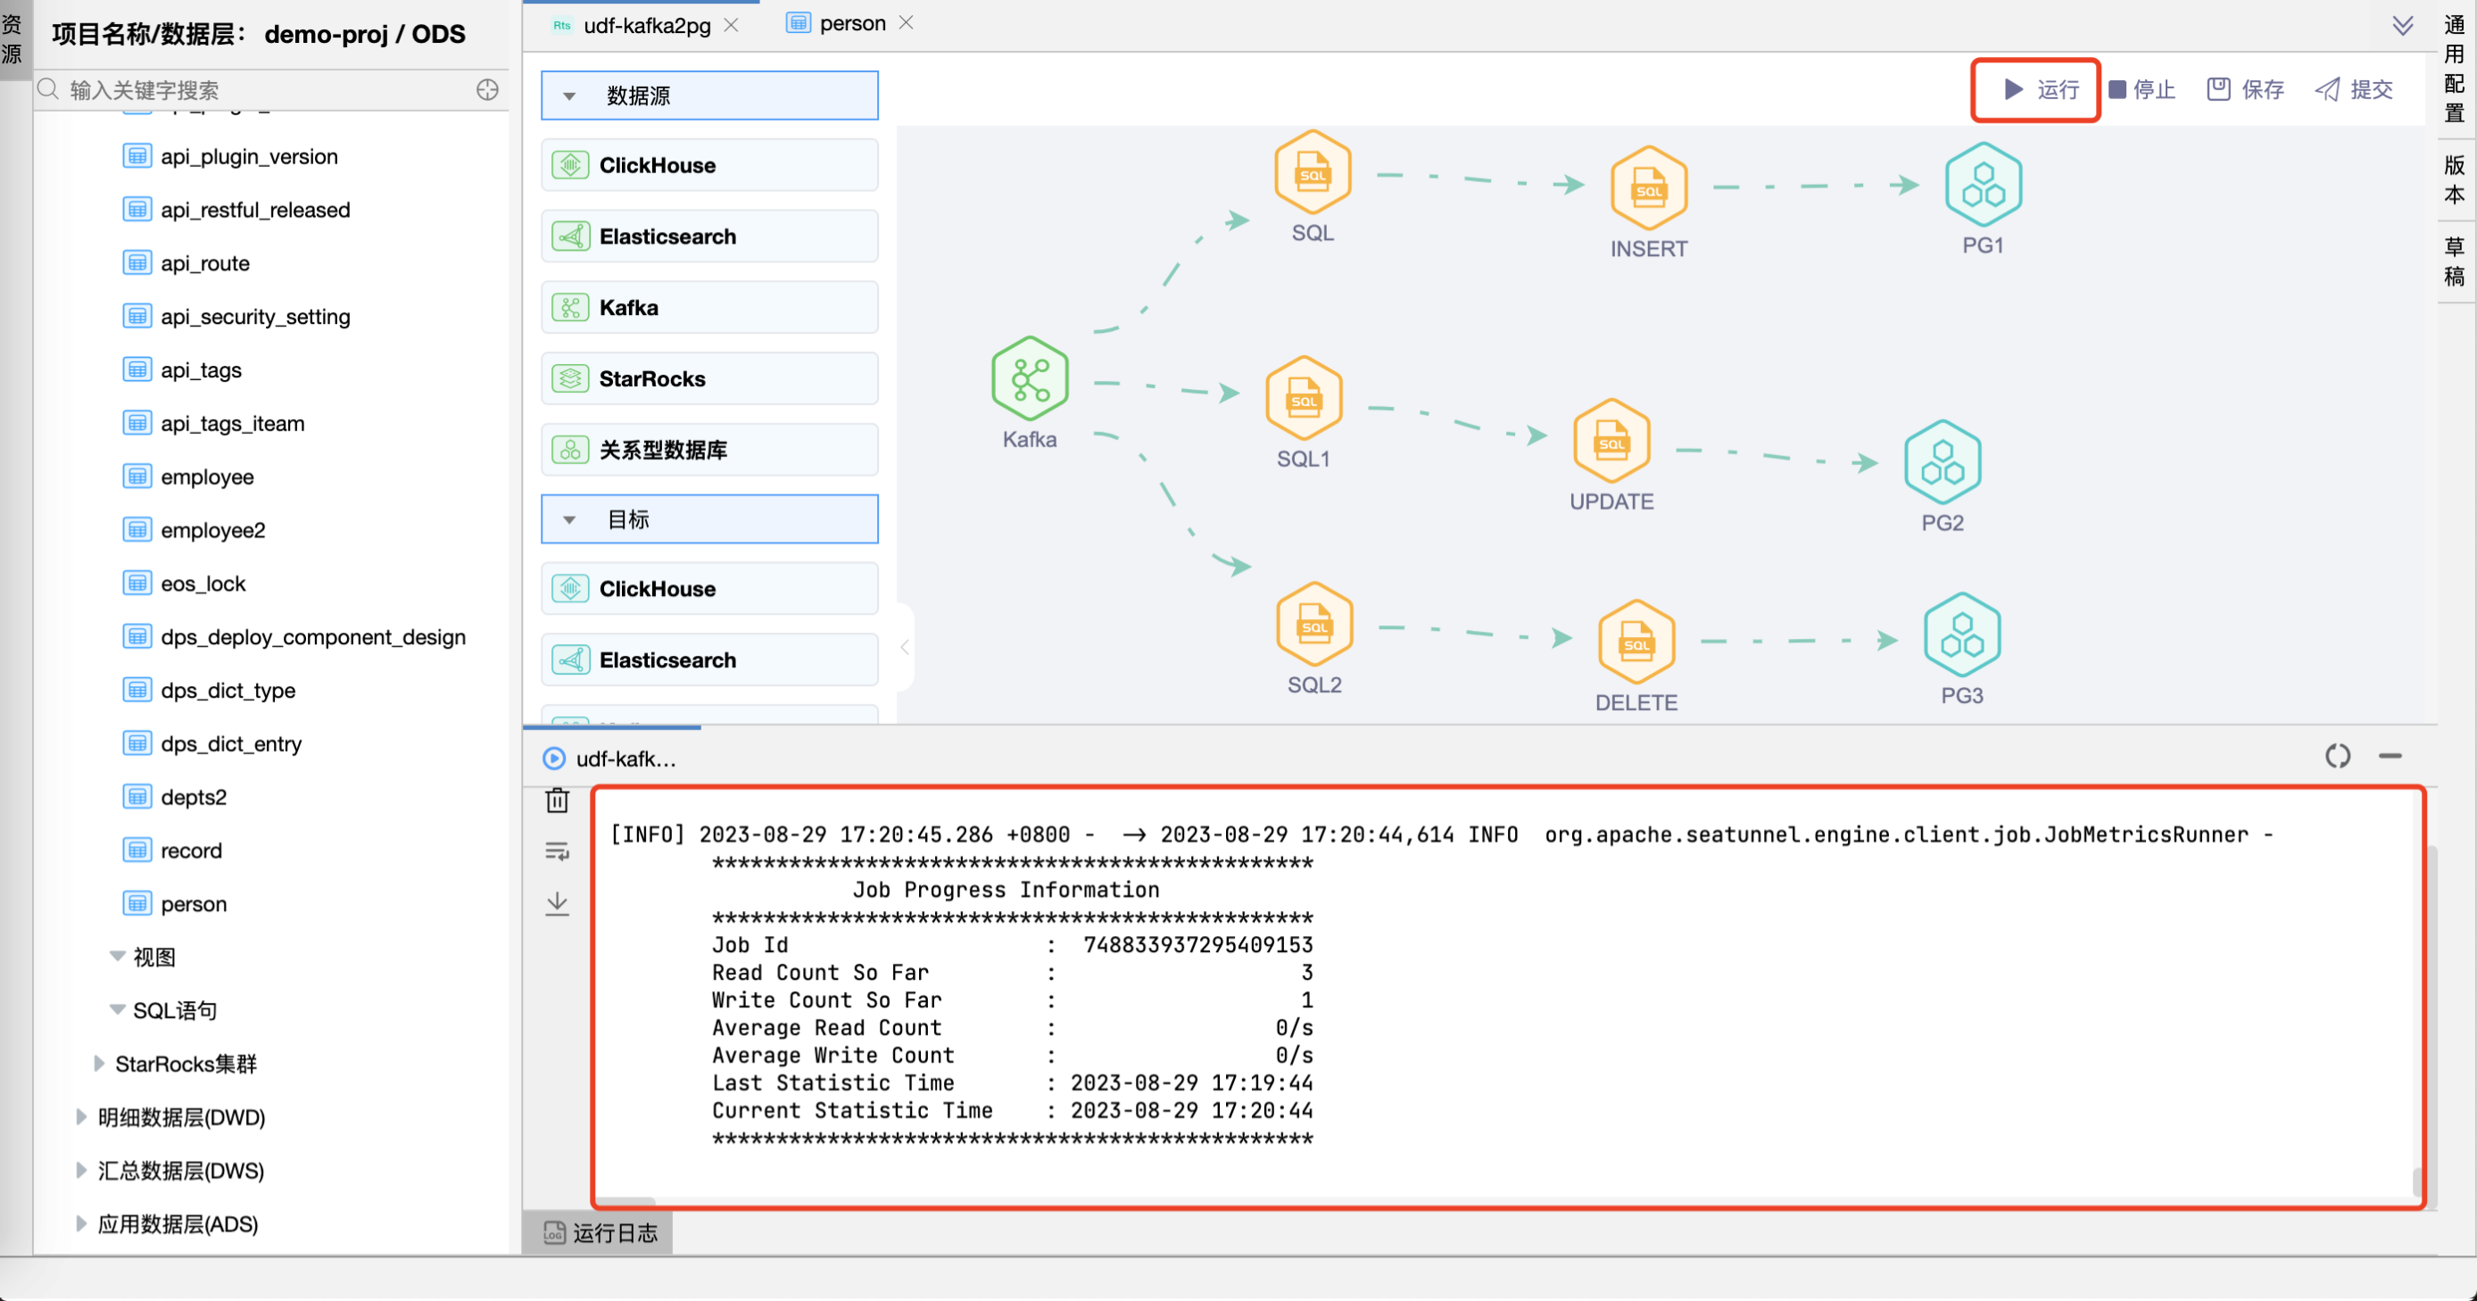Collapse the 目标 section
This screenshot has width=2477, height=1301.
[569, 520]
